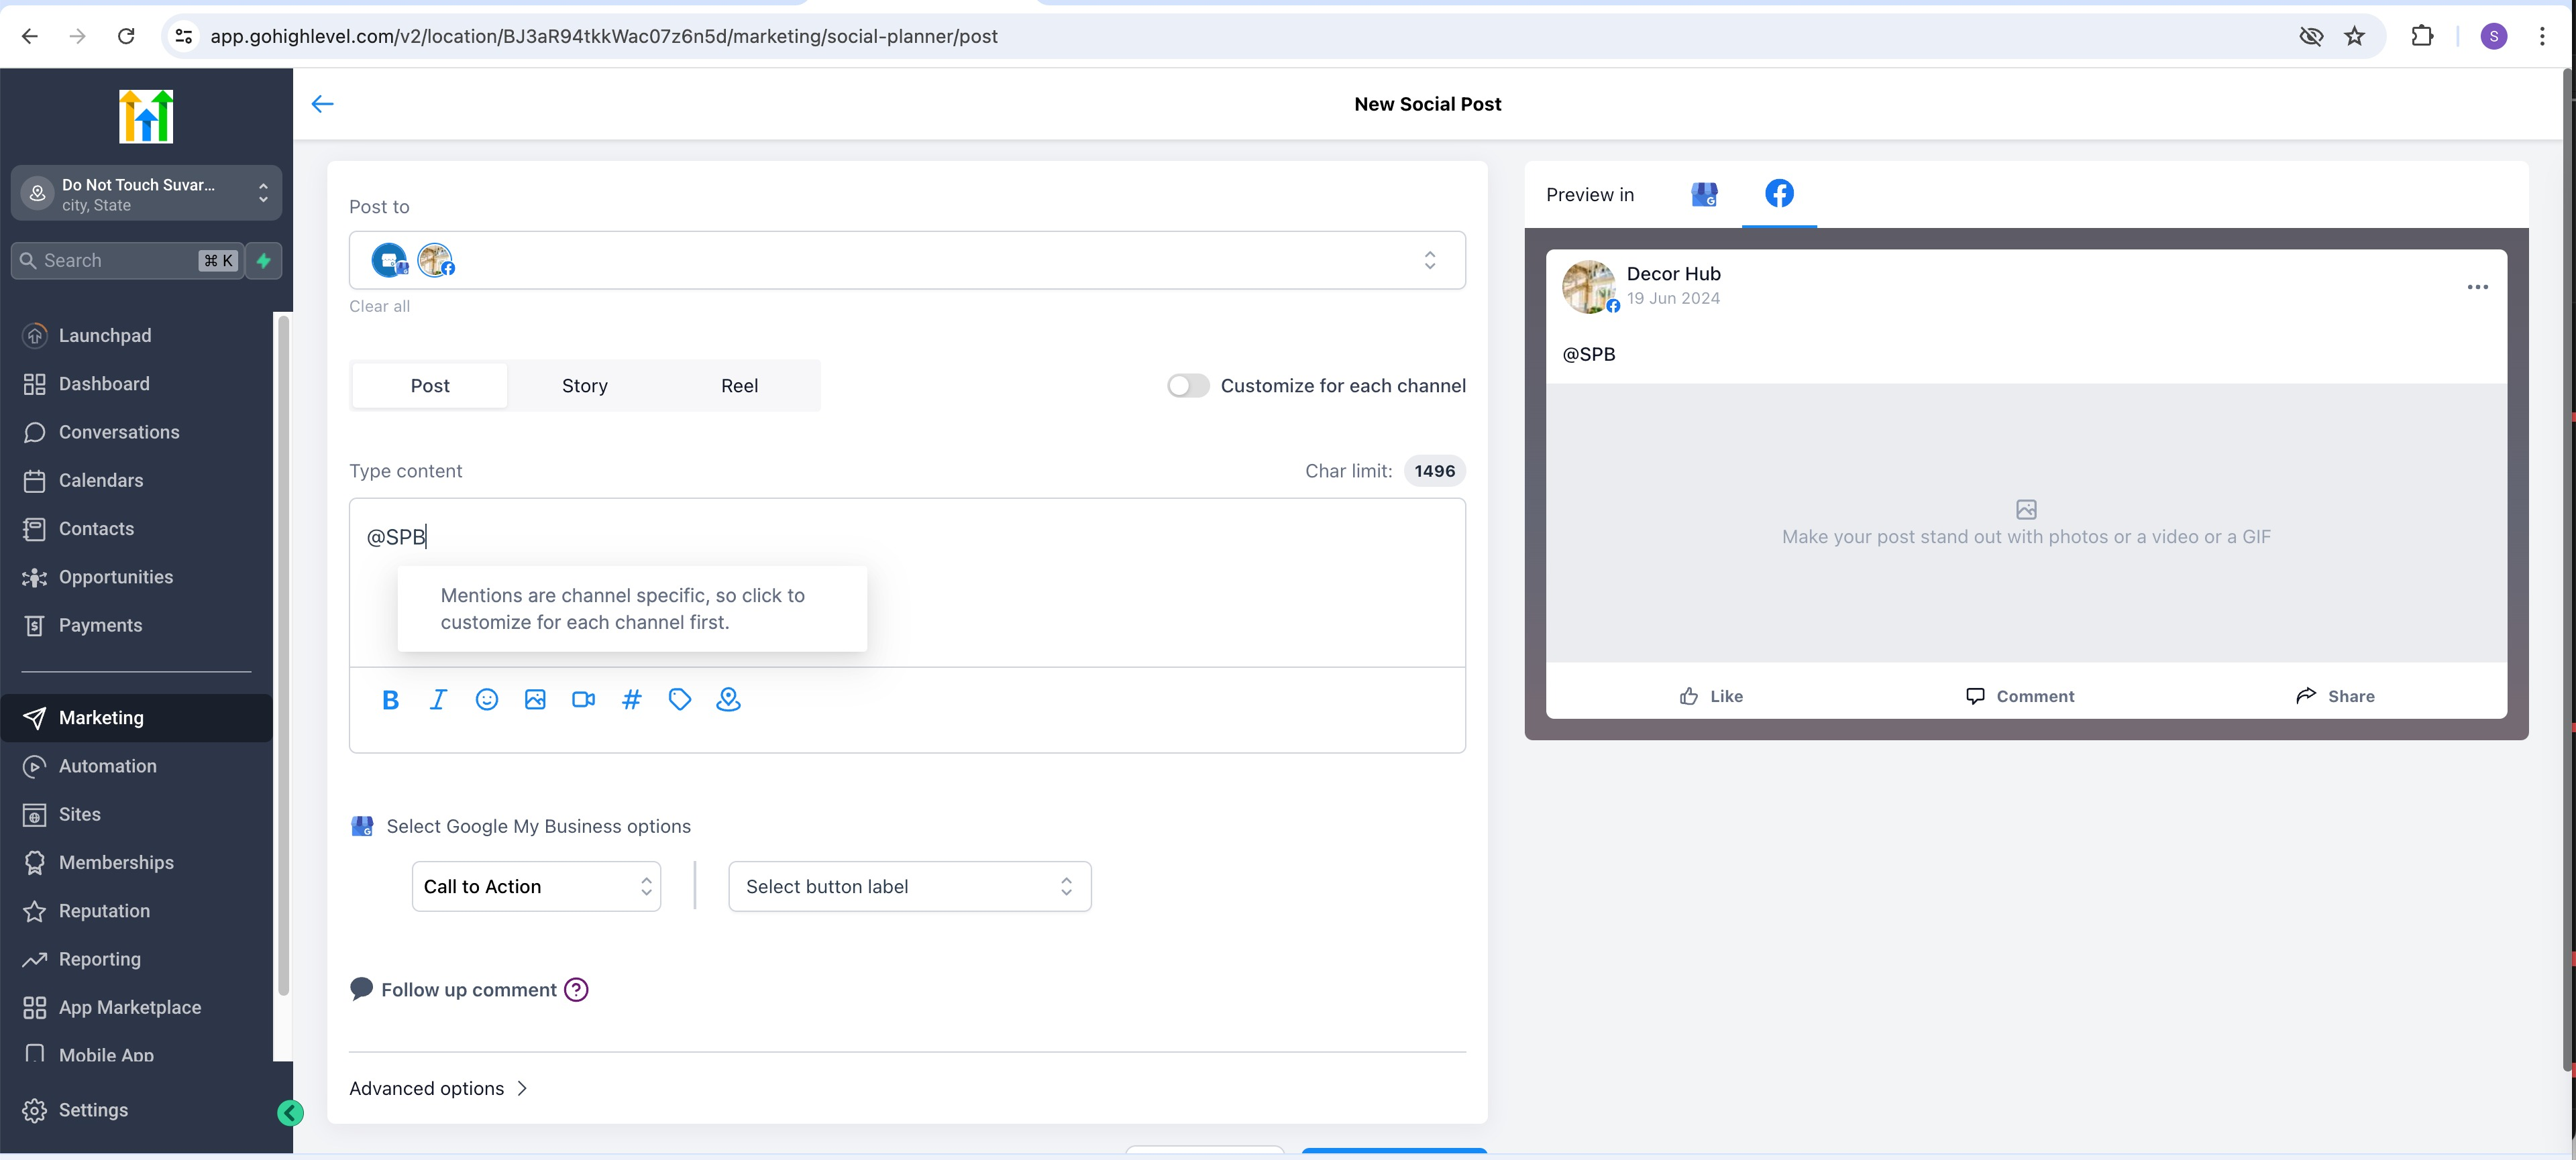Switch to the Story tab
This screenshot has width=2576, height=1160.
click(x=584, y=386)
